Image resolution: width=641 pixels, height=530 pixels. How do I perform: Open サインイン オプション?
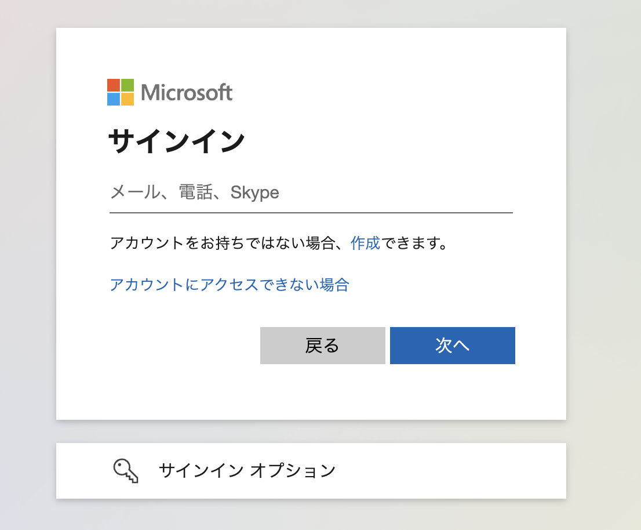(x=247, y=470)
